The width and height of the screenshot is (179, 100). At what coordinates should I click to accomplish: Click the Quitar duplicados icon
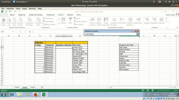pos(106,22)
